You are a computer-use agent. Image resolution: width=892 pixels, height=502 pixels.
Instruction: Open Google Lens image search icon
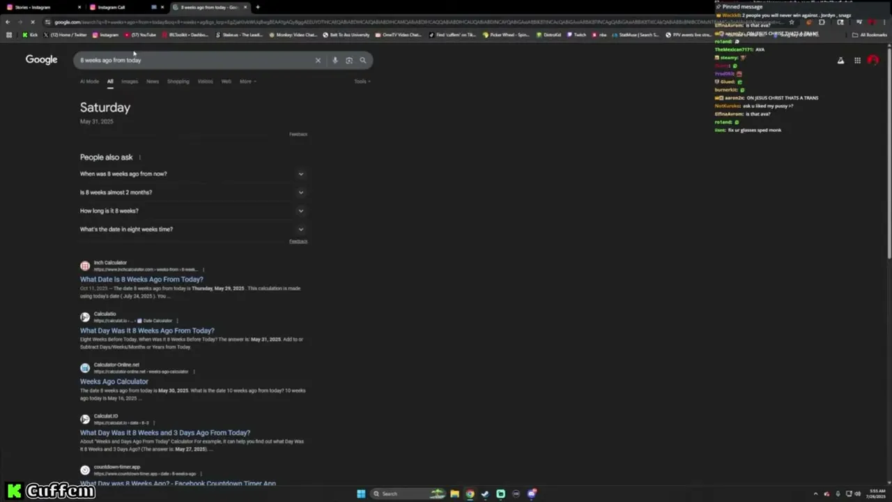coord(349,61)
